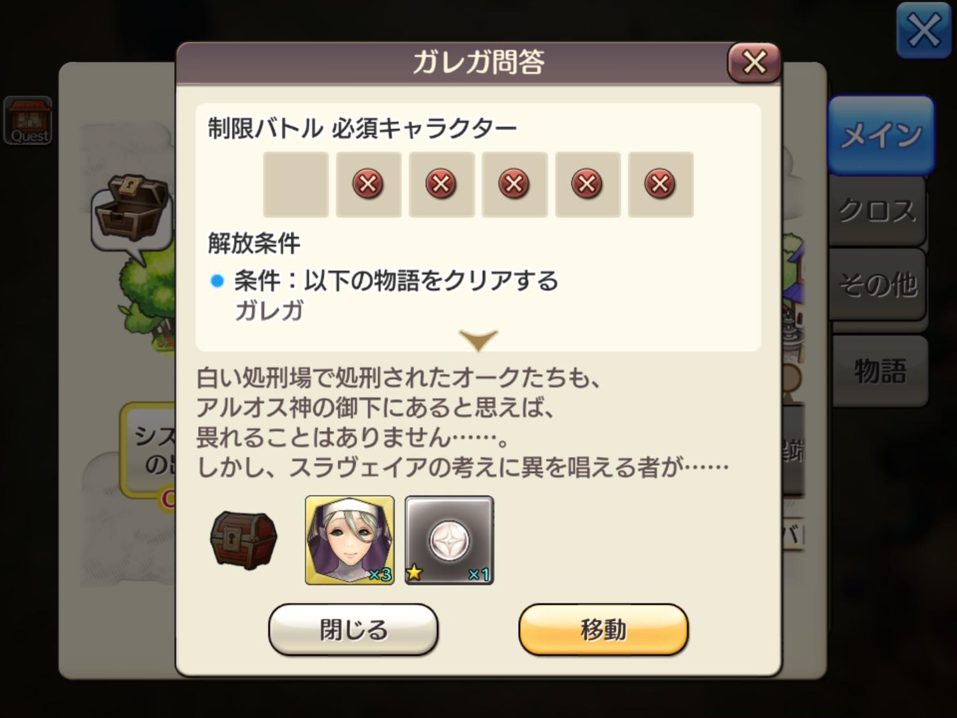
Task: Tap the fourth locked character slot
Action: coord(514,184)
